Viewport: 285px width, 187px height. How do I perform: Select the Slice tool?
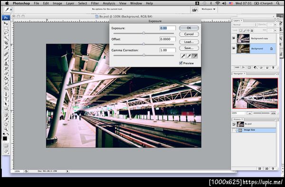(6, 48)
